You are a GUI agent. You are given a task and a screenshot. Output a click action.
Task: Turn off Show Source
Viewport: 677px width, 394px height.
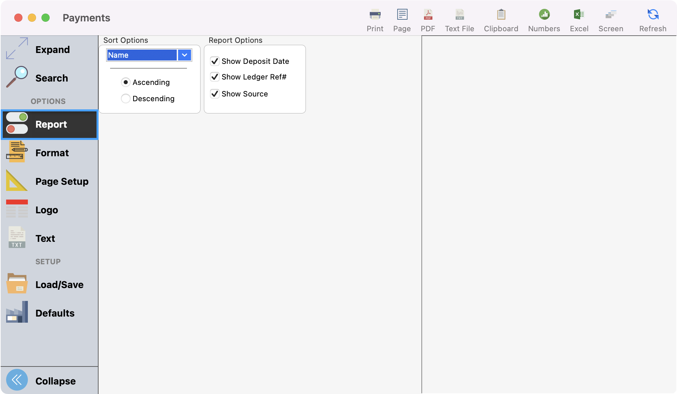214,94
